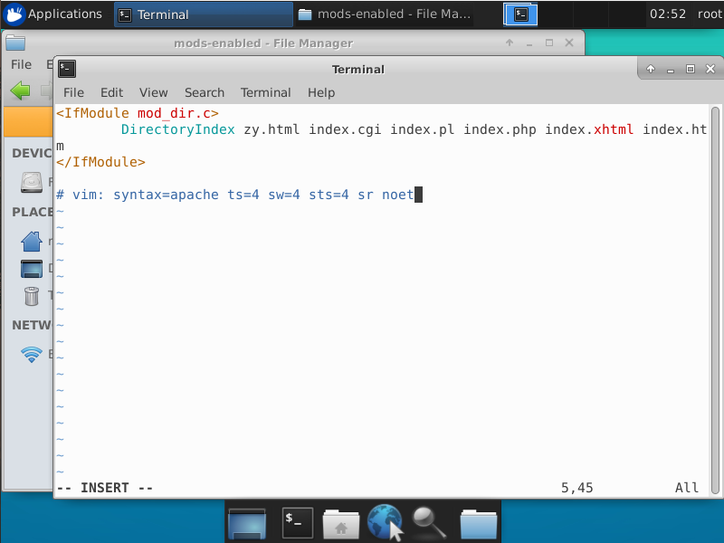Close the File Manager window
Image resolution: width=724 pixels, height=543 pixels.
(x=569, y=43)
